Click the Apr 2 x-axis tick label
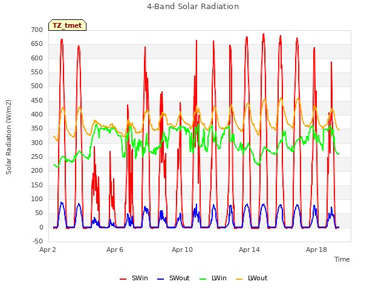 [48, 250]
